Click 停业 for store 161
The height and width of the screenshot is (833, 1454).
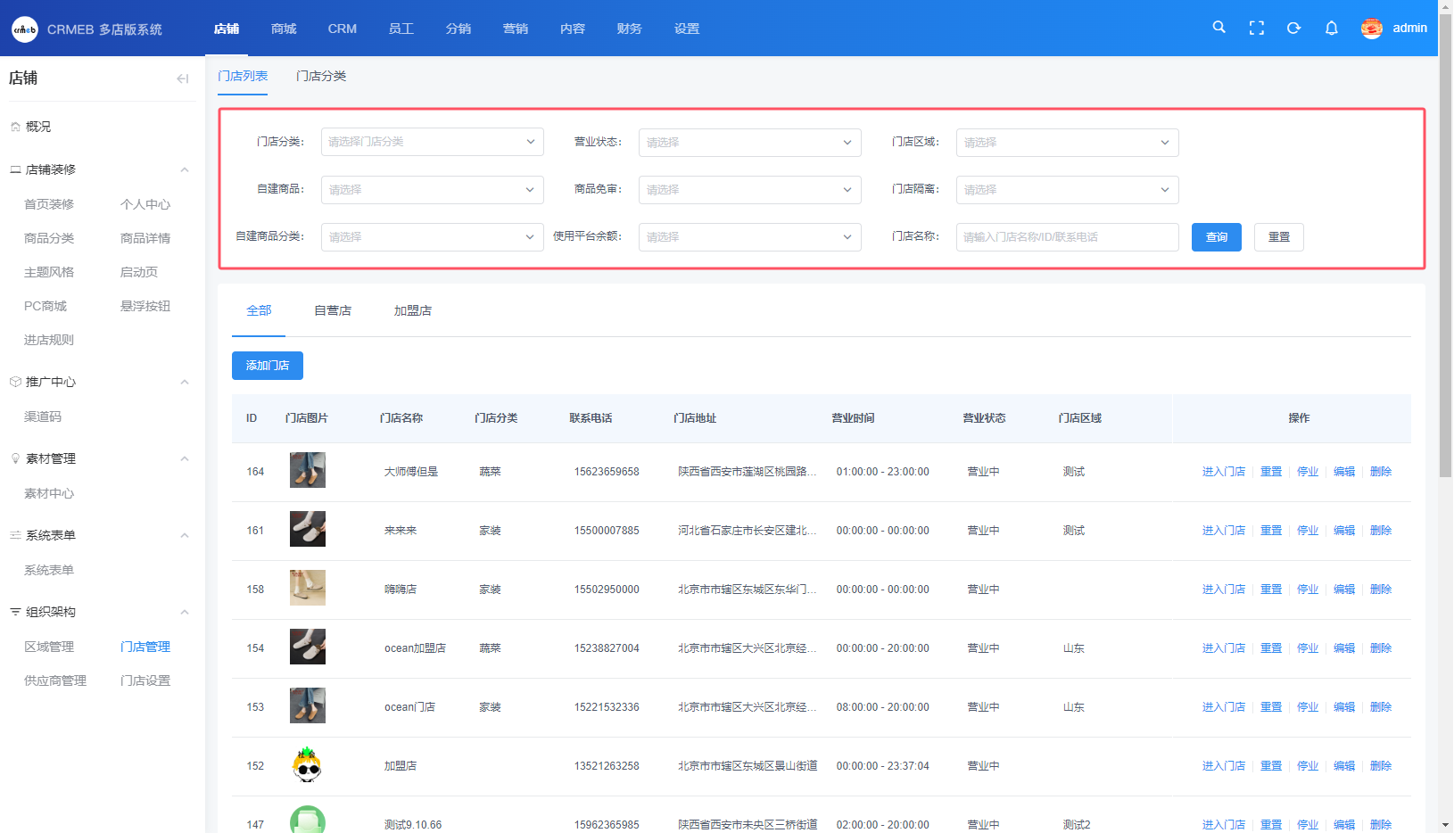[x=1308, y=531]
